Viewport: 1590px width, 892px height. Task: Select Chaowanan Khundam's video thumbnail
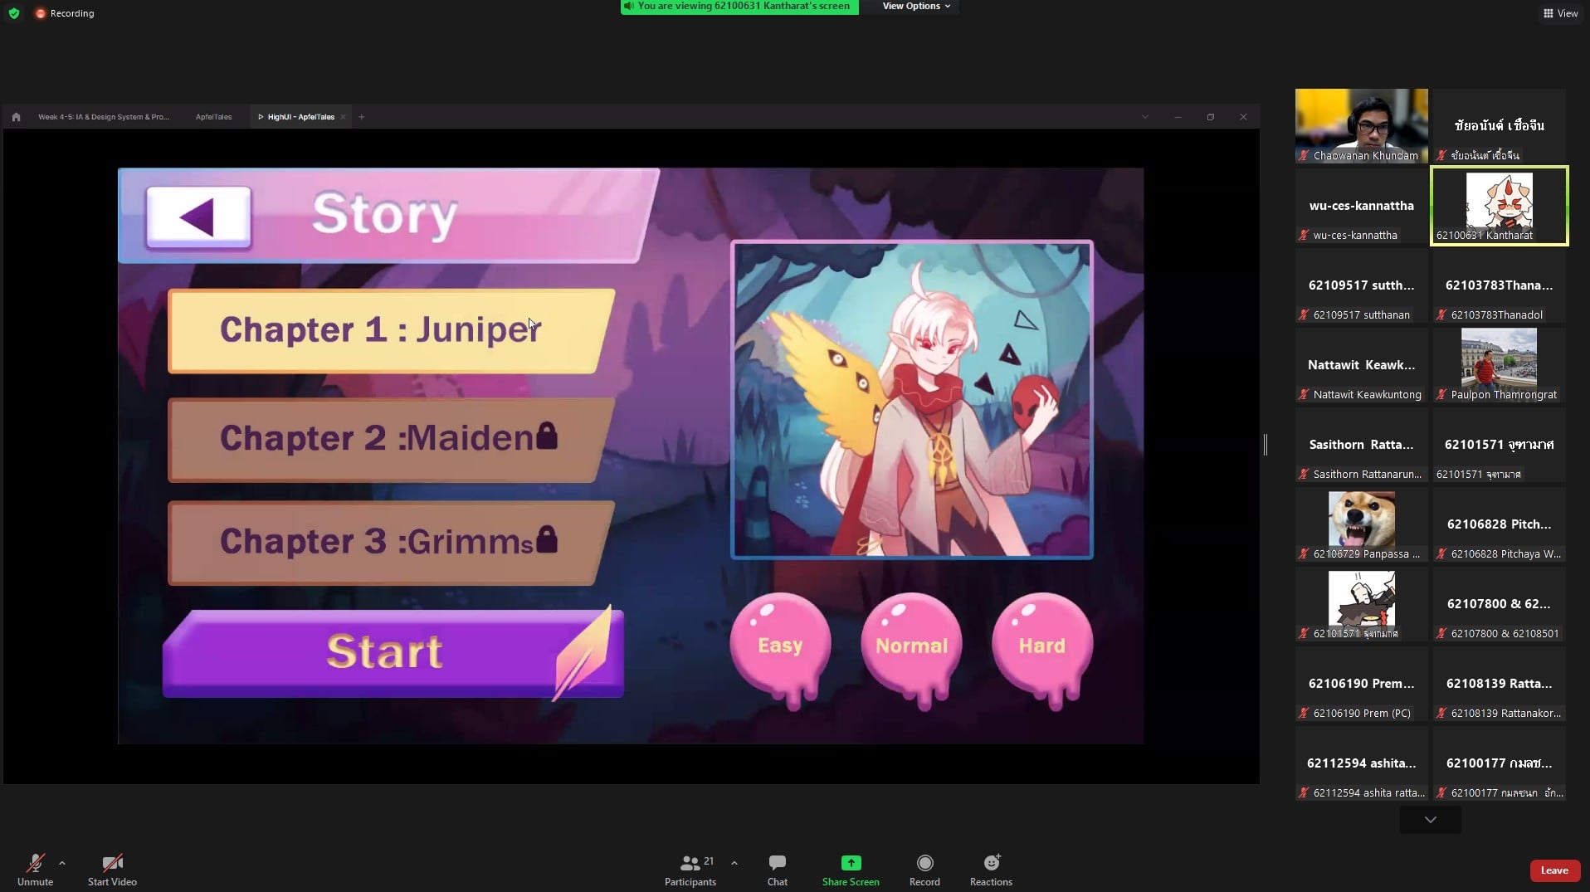point(1361,125)
